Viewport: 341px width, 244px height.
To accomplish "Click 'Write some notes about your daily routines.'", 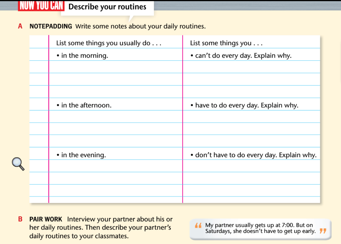I will coord(141,26).
